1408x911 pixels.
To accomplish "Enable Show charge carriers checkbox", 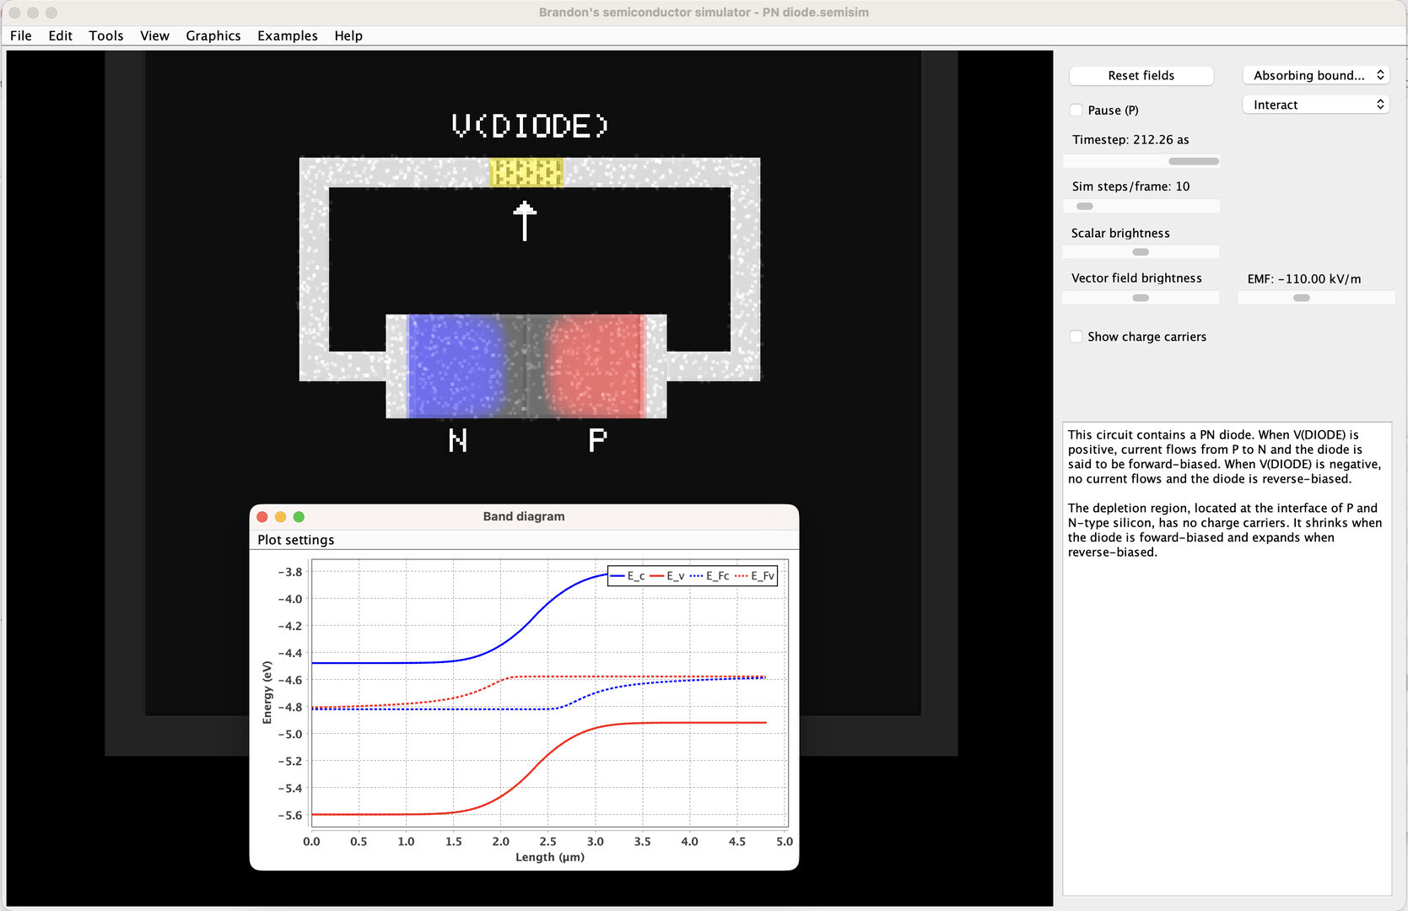I will [1076, 337].
